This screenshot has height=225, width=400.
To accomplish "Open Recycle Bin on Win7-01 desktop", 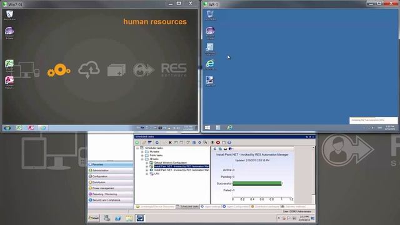I will pos(9,15).
